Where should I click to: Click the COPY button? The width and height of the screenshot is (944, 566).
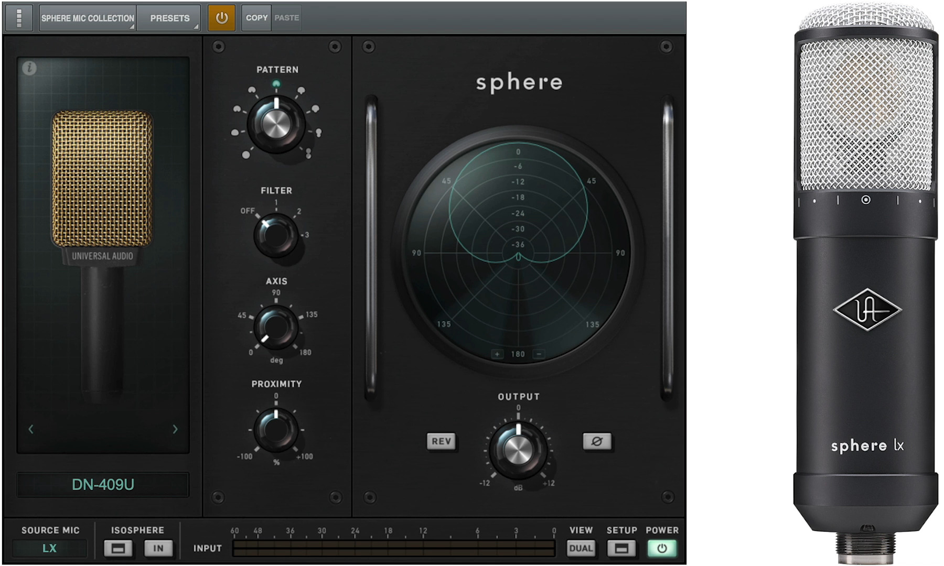click(256, 18)
